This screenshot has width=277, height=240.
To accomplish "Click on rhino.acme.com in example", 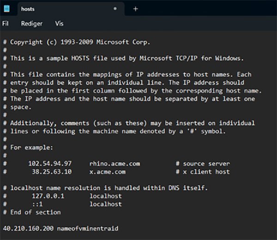I will (x=114, y=164).
